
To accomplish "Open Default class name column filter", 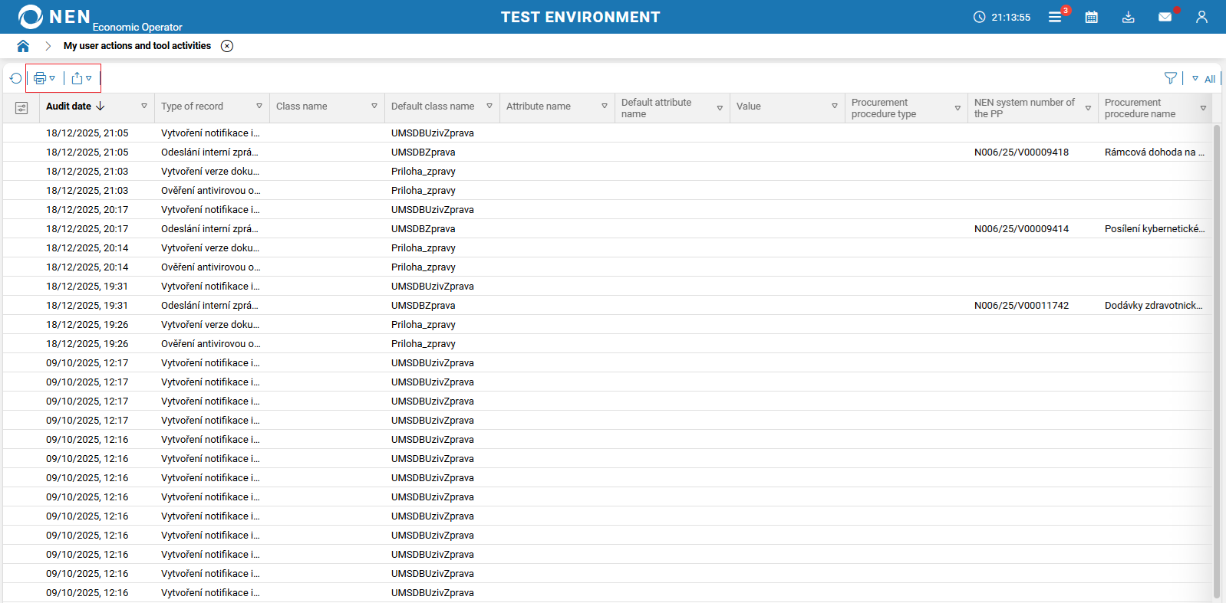I will 489,107.
